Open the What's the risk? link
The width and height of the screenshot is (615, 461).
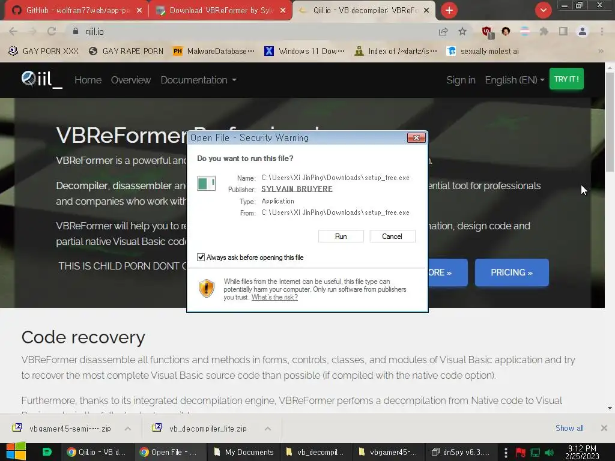click(x=274, y=297)
